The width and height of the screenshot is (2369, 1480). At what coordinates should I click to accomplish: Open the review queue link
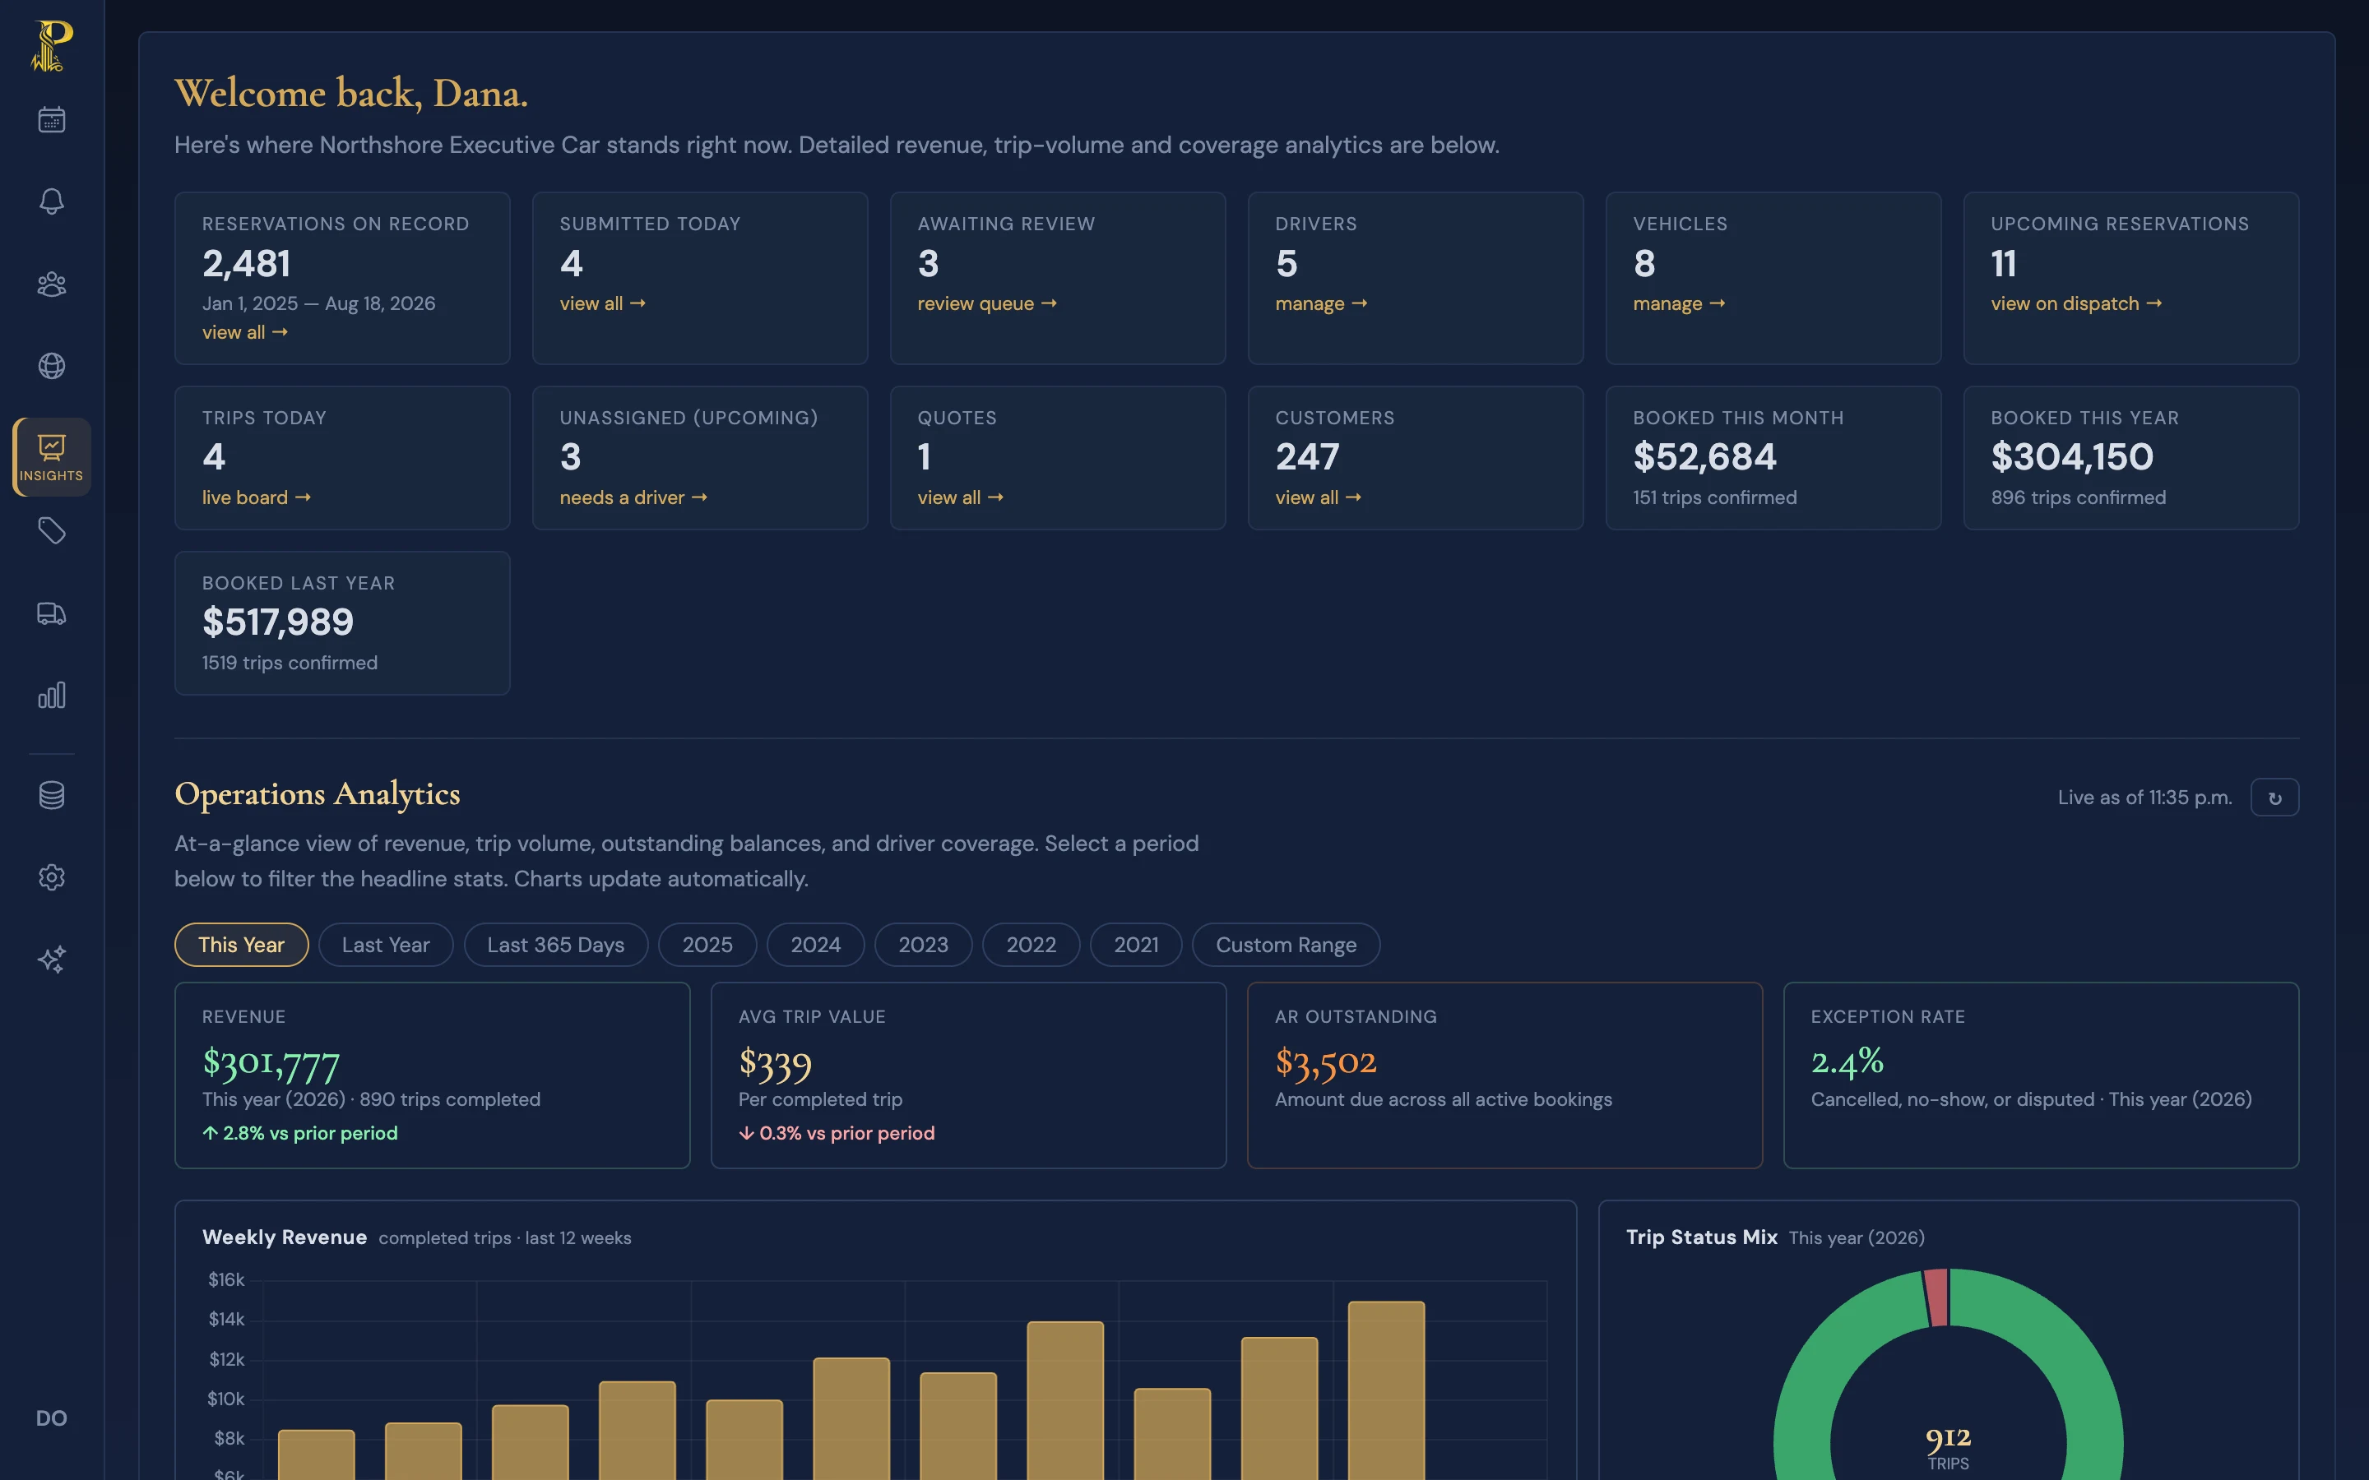pyautogui.click(x=987, y=304)
